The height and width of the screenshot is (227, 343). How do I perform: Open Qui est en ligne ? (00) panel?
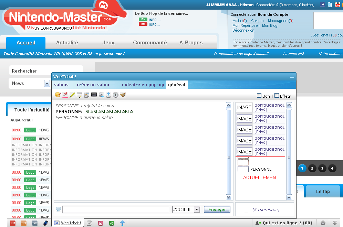pyautogui.click(x=284, y=223)
